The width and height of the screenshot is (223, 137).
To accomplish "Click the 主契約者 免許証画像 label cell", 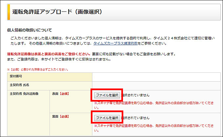I will pos(29,113).
